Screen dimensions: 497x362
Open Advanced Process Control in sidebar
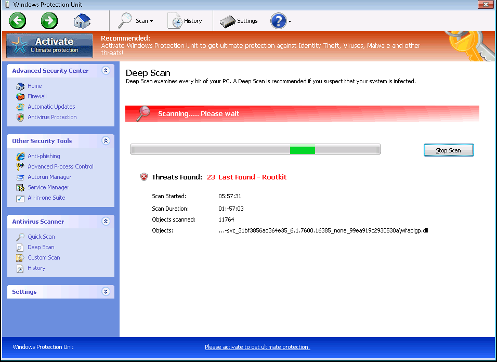coord(60,166)
